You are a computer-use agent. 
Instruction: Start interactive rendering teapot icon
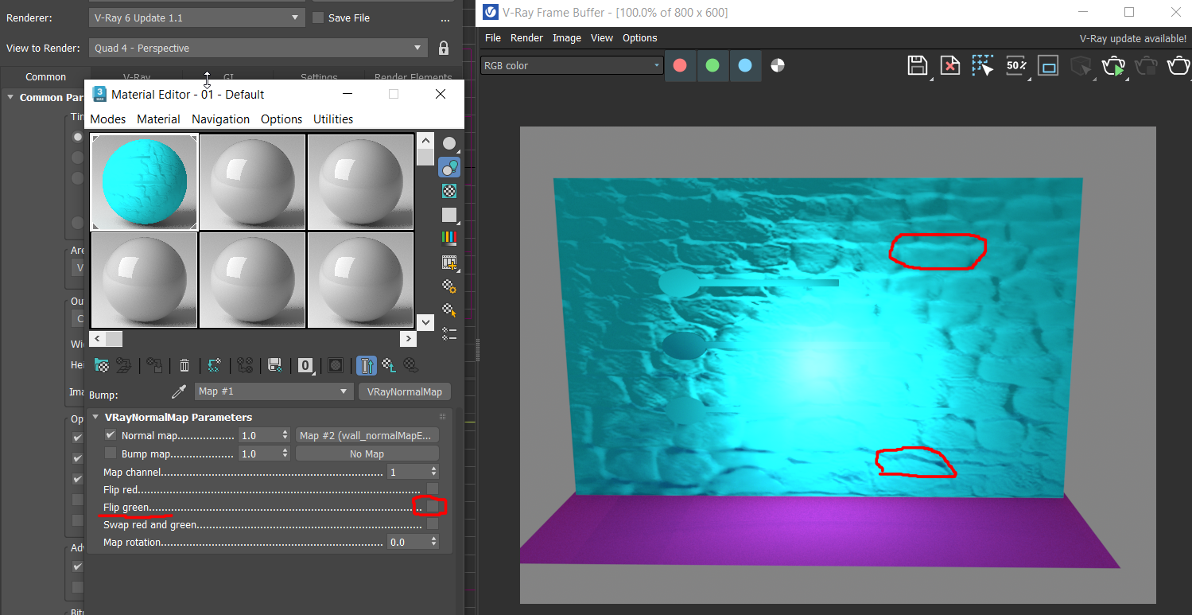pyautogui.click(x=1114, y=66)
